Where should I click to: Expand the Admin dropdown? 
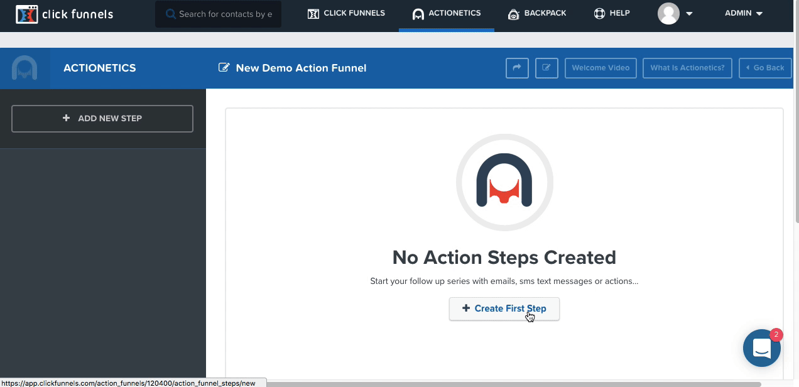coord(744,13)
